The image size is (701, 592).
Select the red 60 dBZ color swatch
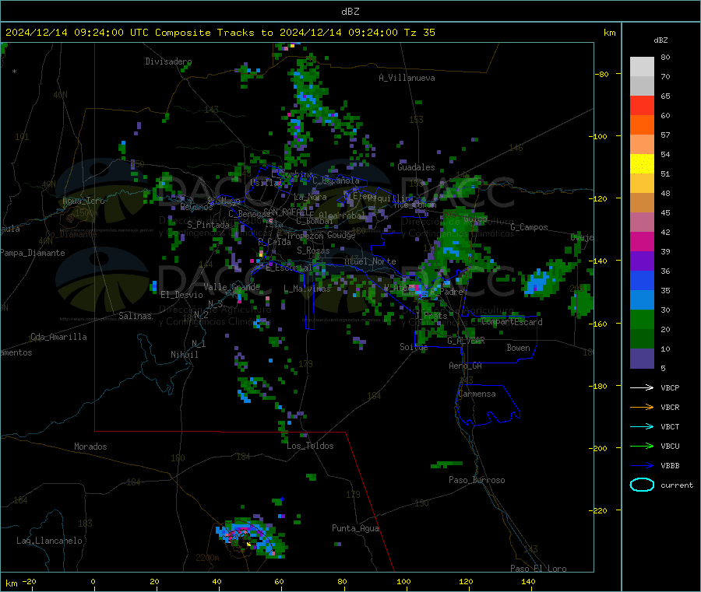(x=642, y=105)
